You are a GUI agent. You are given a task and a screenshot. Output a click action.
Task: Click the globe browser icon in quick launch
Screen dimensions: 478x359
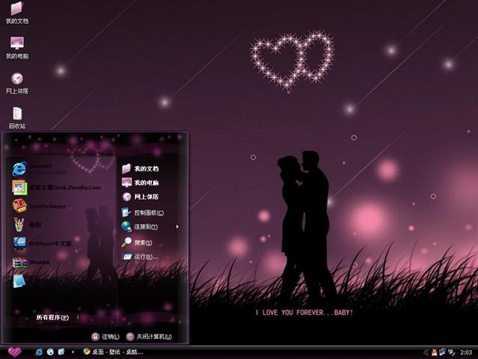[x=50, y=352]
